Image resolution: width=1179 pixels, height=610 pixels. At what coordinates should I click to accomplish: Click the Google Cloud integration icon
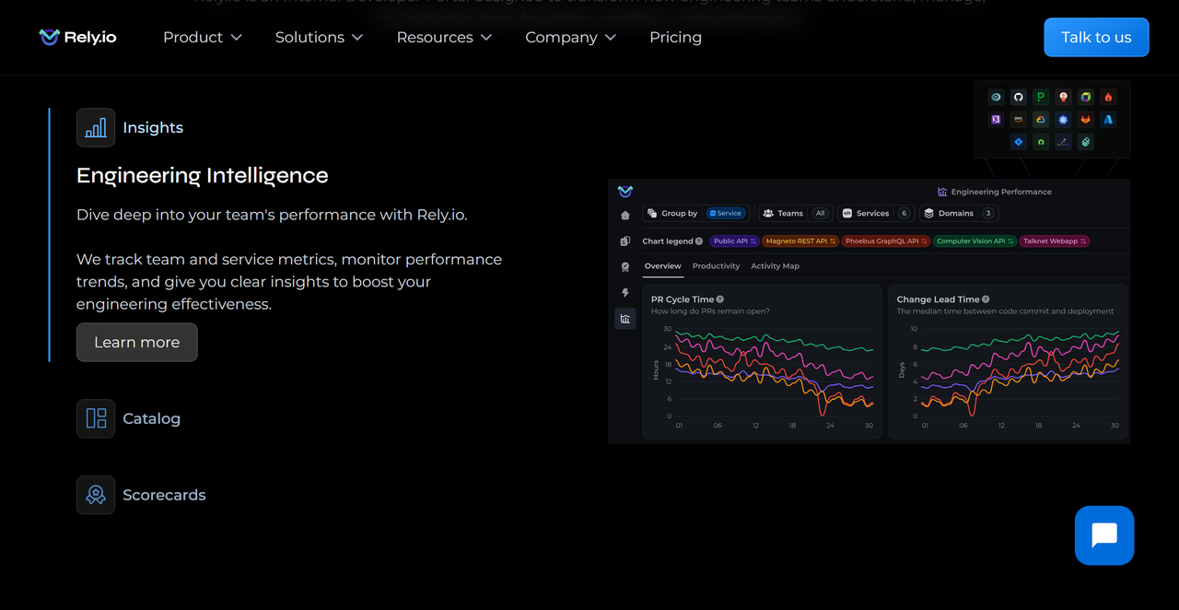point(1041,120)
